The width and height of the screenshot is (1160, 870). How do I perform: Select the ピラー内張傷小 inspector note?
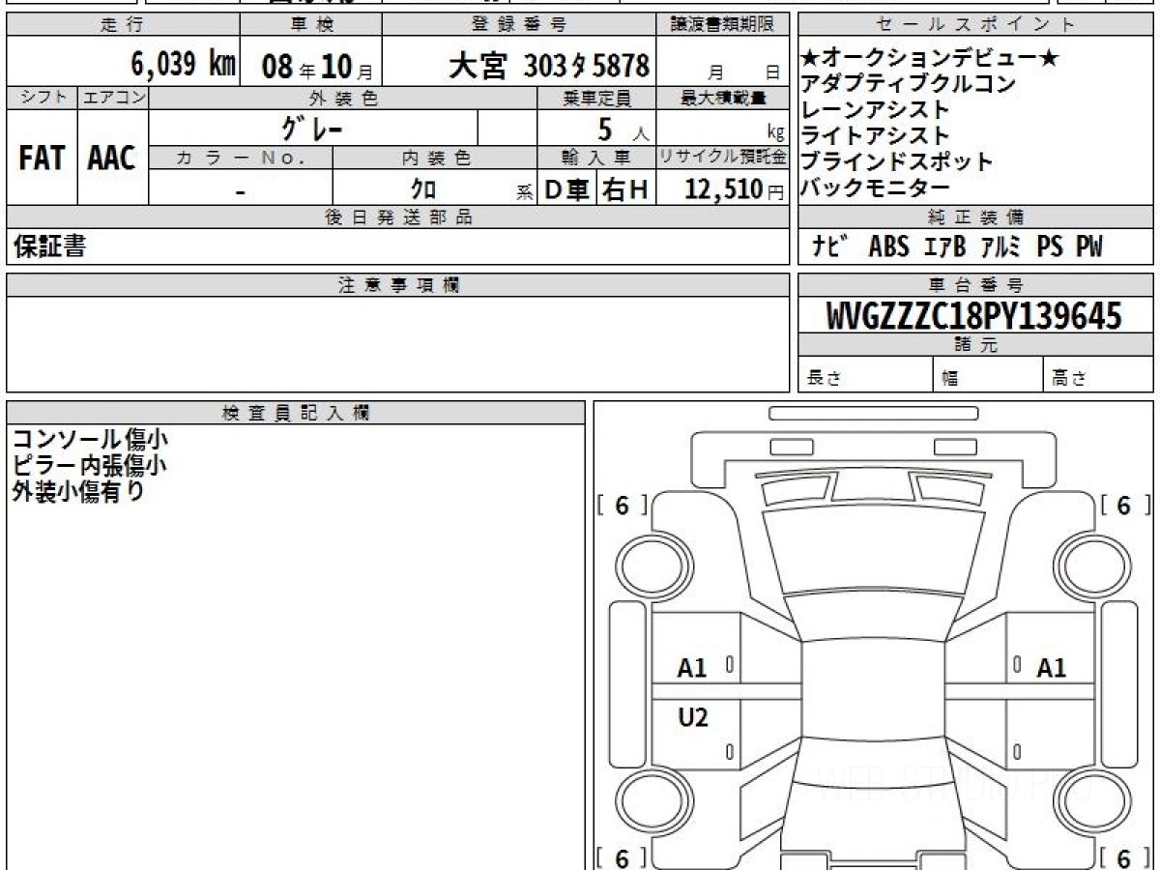tap(89, 465)
